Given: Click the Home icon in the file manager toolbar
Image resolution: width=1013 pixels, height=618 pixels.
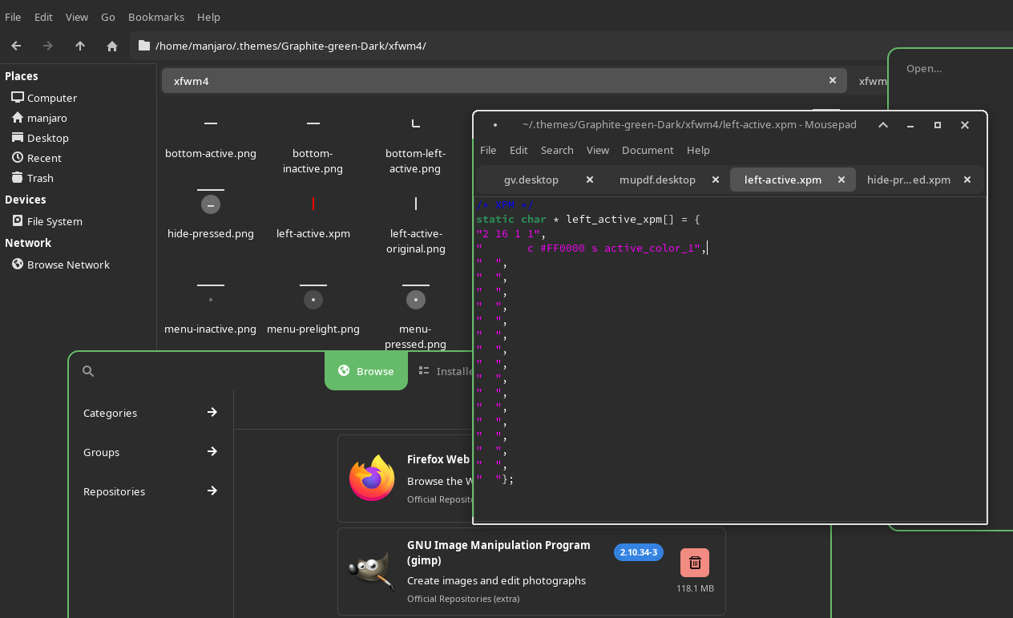Looking at the screenshot, I should 112,46.
